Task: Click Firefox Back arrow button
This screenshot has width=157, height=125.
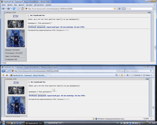Action: point(3,9)
